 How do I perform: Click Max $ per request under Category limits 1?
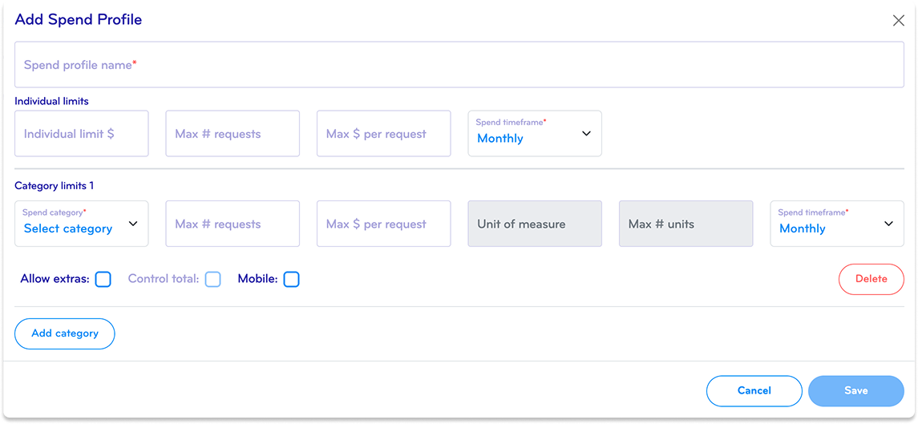pos(383,224)
